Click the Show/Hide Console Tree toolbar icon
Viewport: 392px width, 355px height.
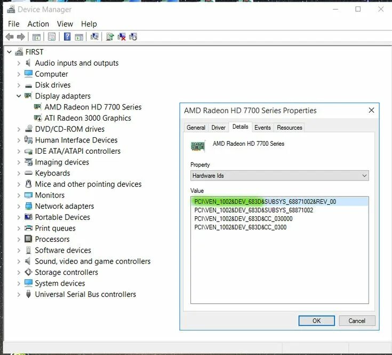[36, 37]
